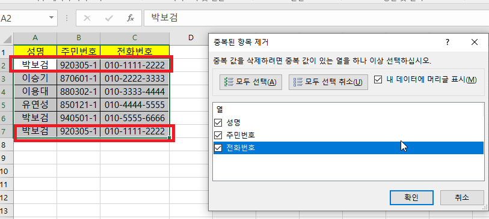Toggle 내 데이터에 머리글 표시 checkbox
This screenshot has height=219, width=489.
coord(378,80)
